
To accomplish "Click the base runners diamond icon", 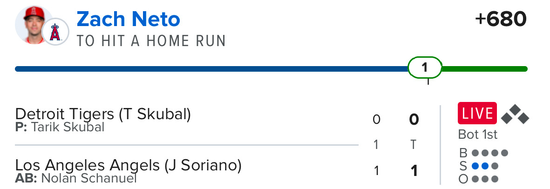I will pos(515,115).
